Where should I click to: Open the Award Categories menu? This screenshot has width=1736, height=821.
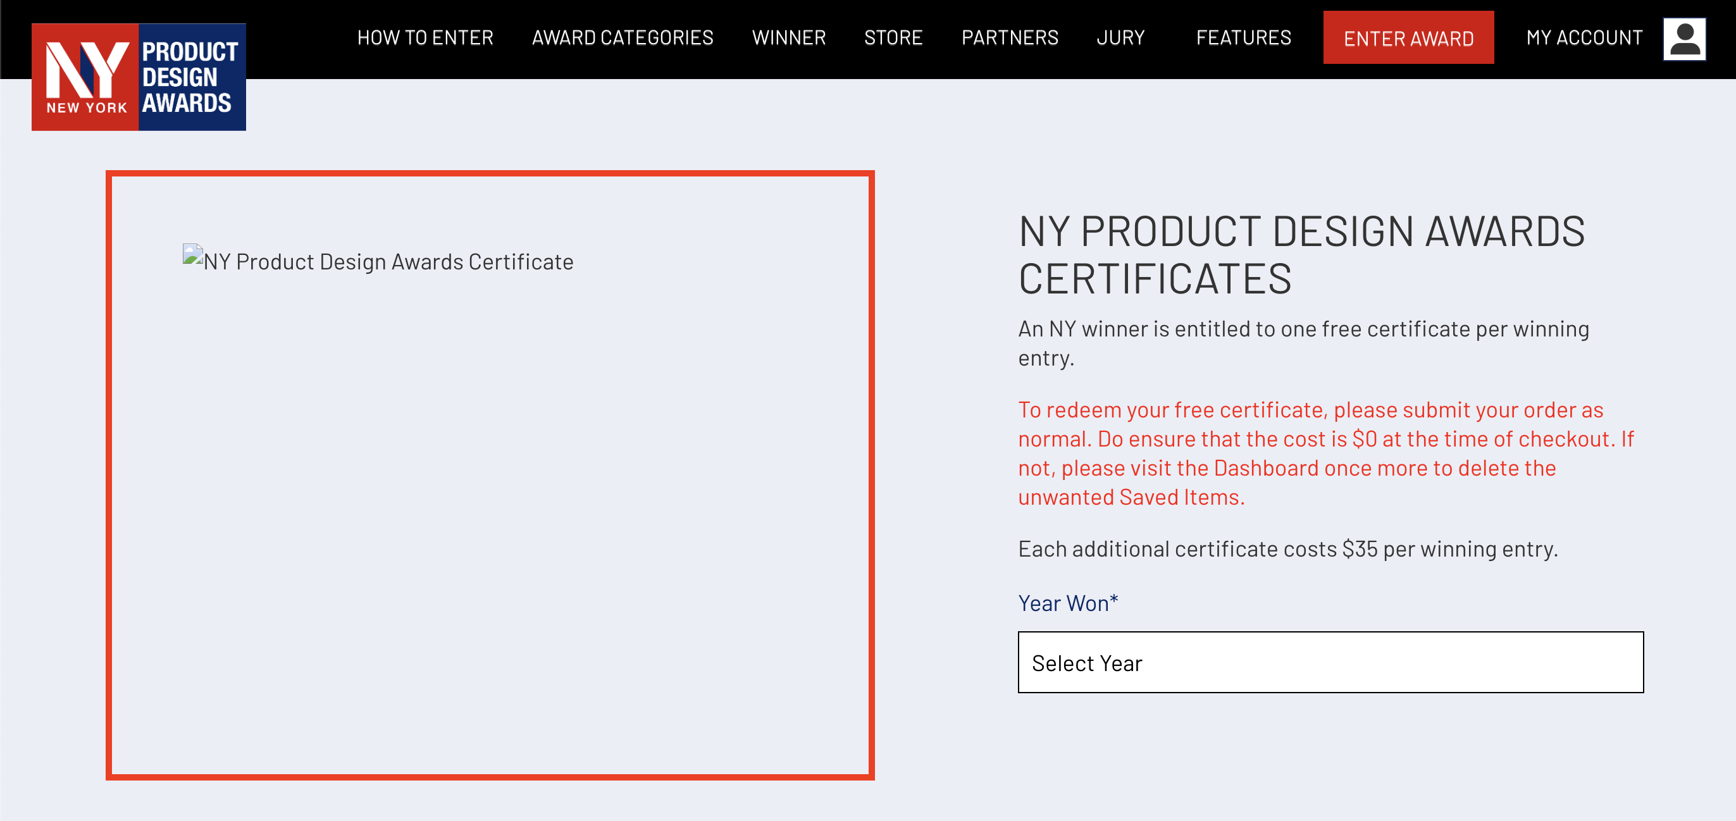tap(623, 38)
